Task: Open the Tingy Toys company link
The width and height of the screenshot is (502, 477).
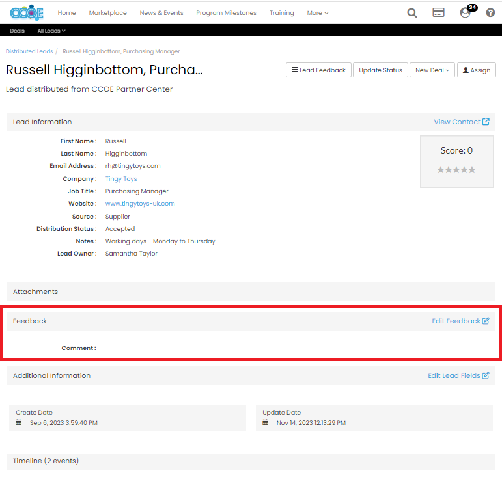Action: pos(121,178)
